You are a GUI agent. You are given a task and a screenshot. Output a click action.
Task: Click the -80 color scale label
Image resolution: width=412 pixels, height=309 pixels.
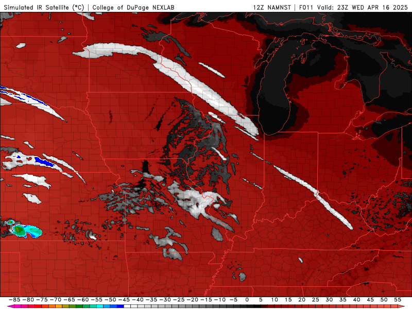(x=28, y=300)
